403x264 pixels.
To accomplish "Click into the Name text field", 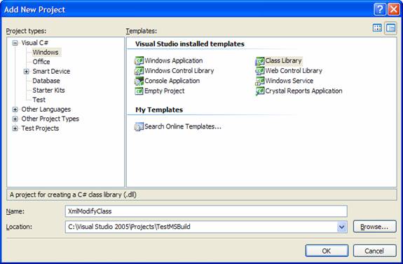I will pos(206,211).
